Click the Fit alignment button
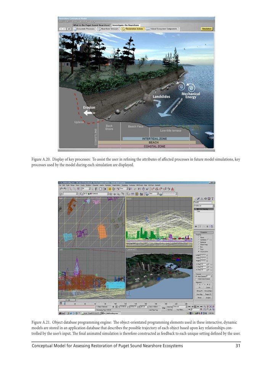 (x=199, y=287)
